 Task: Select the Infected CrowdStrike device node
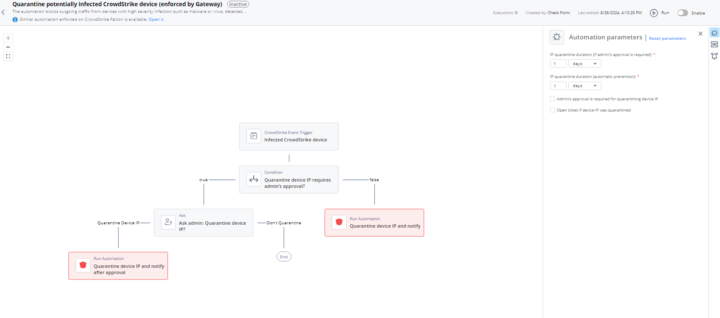(289, 136)
